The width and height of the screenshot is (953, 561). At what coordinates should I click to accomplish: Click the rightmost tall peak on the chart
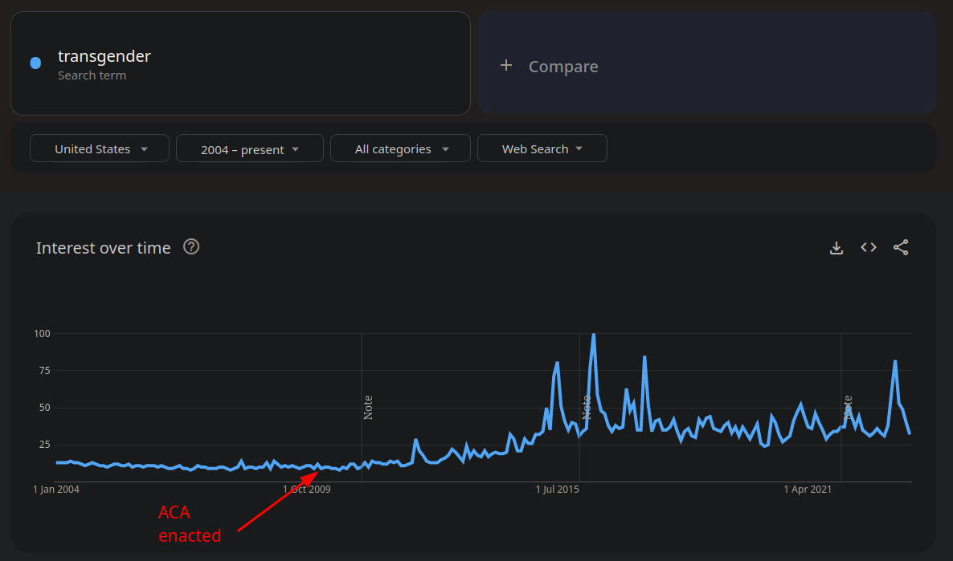point(895,362)
